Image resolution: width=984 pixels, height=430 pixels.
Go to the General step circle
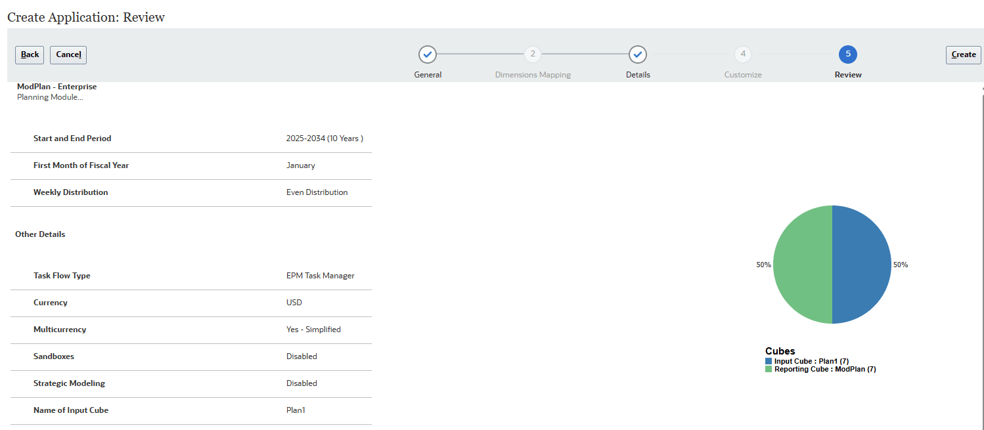(428, 54)
